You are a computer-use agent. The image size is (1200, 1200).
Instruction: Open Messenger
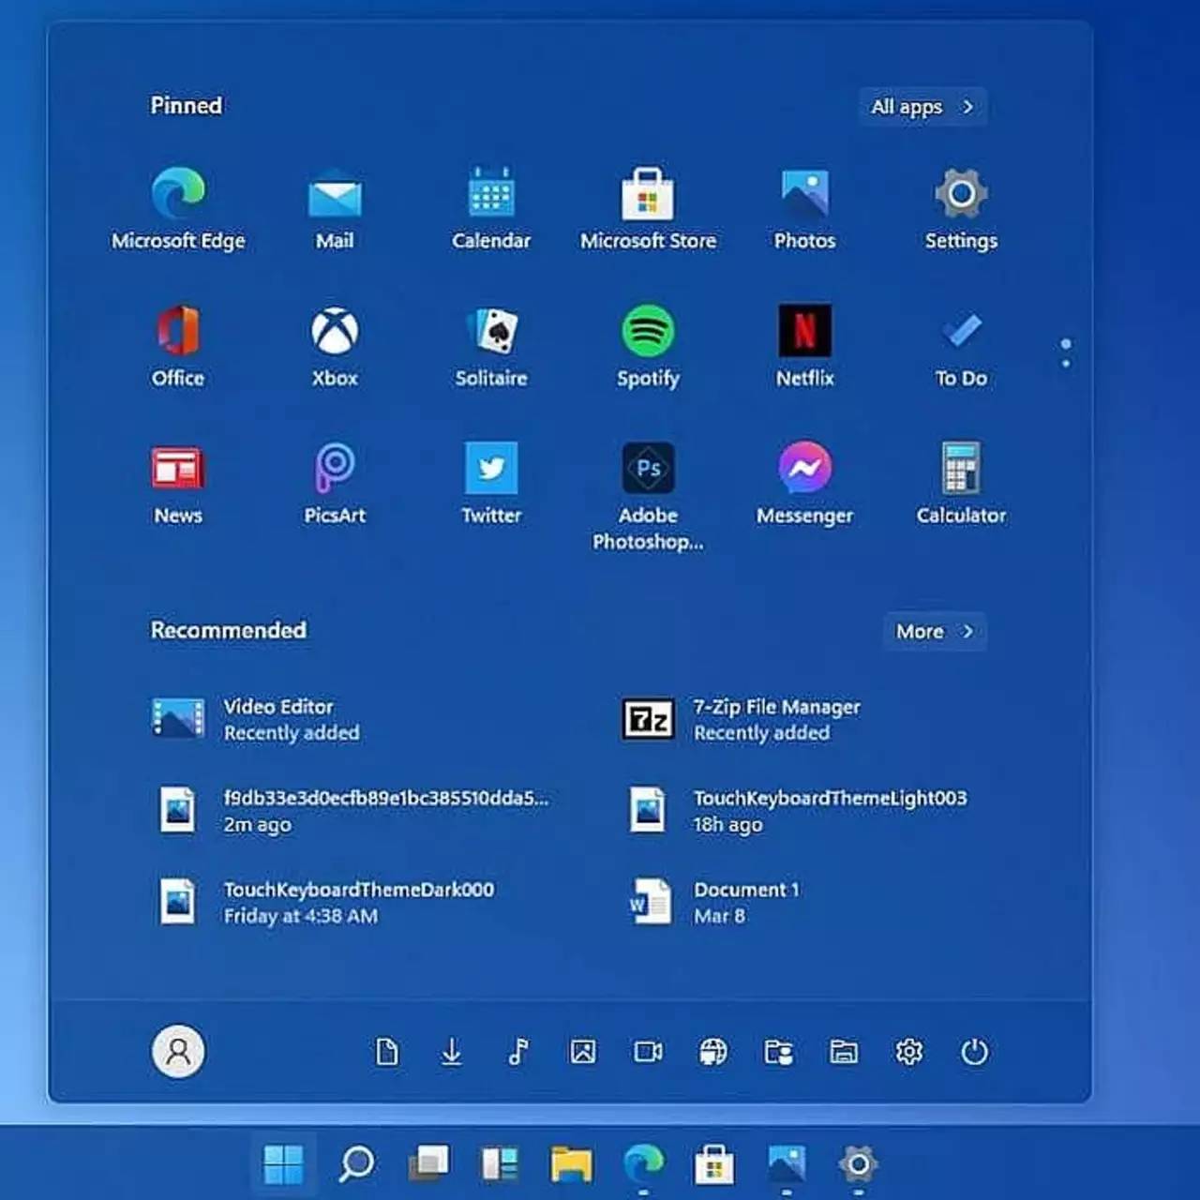click(804, 484)
